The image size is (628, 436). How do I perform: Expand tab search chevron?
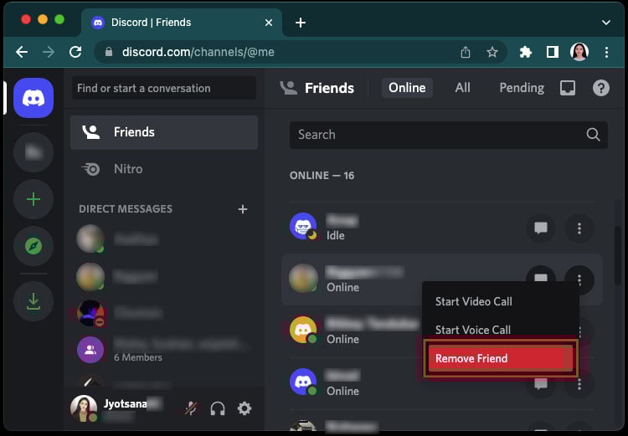[x=606, y=23]
